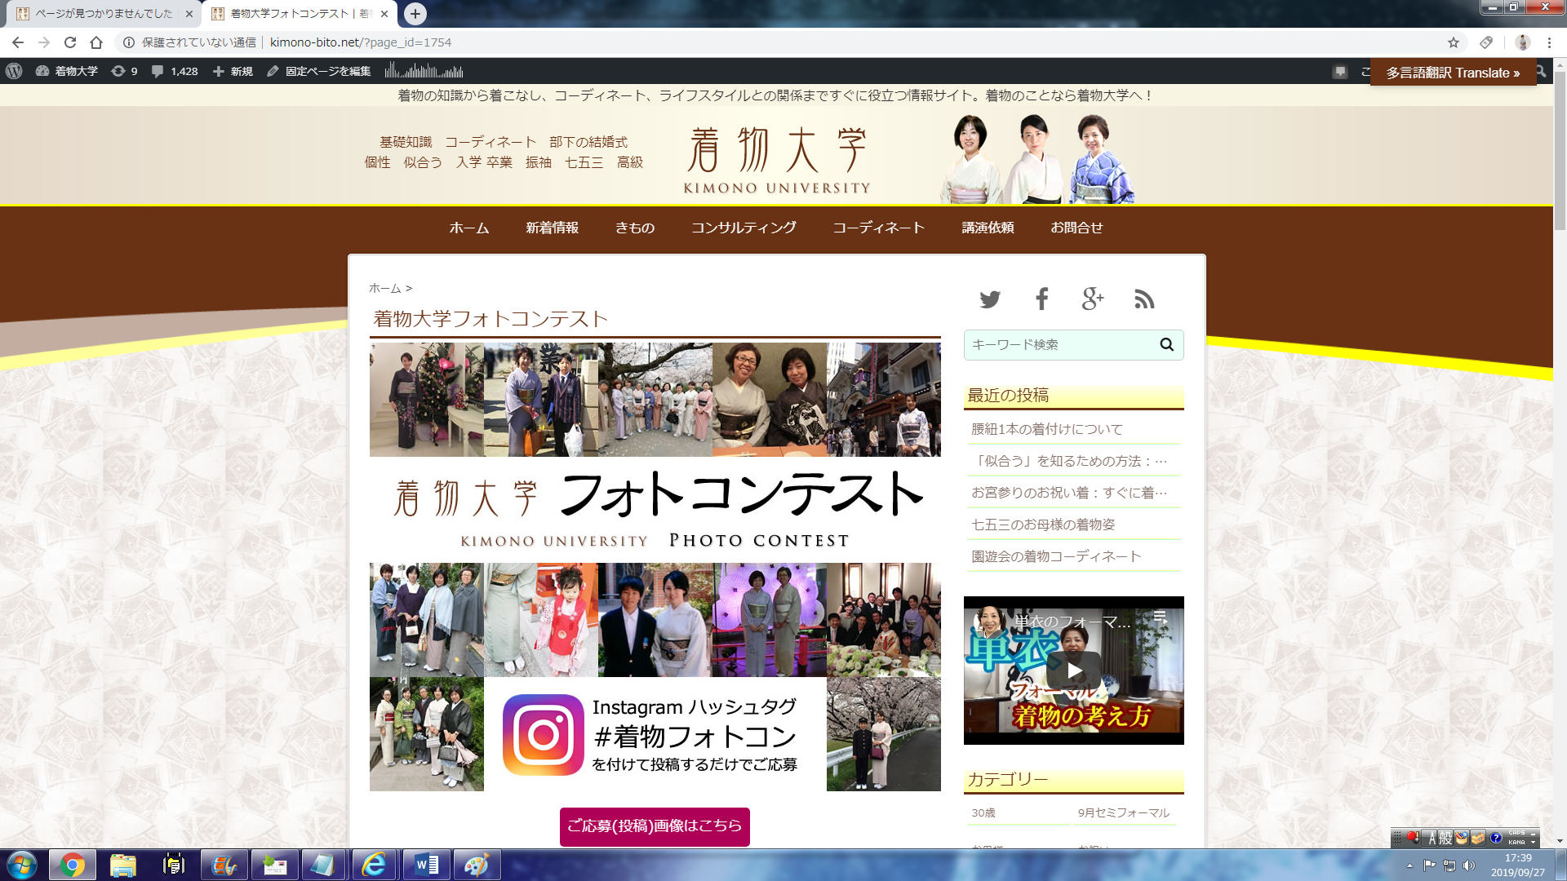Open the Google Plus social icon
Viewport: 1567px width, 881px height.
click(1093, 299)
